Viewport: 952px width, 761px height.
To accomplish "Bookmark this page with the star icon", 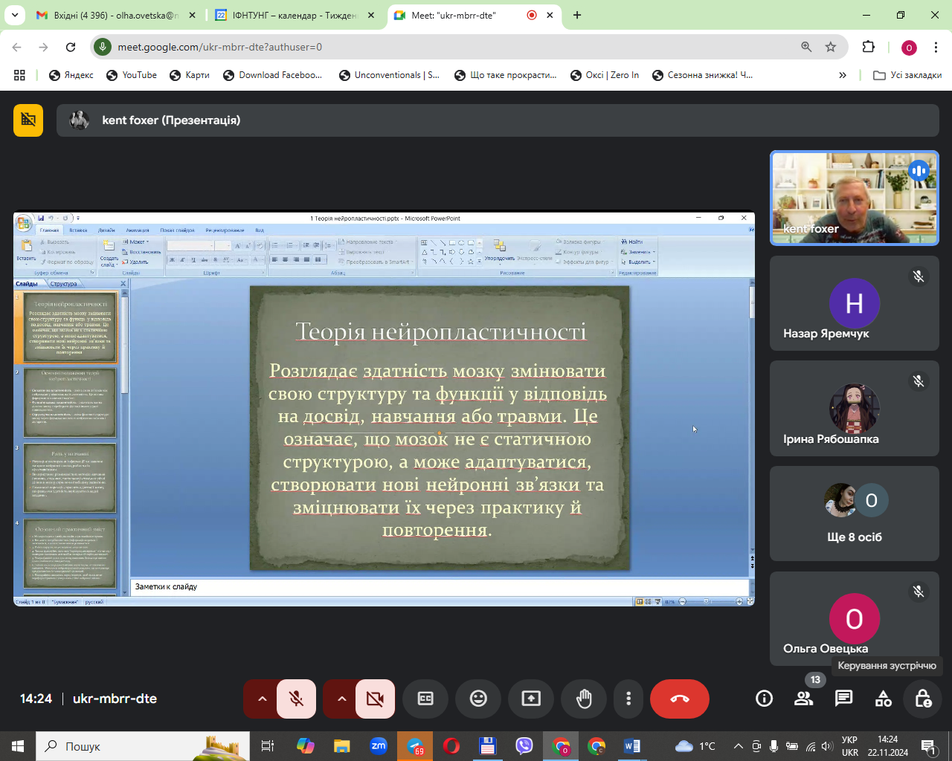I will pyautogui.click(x=831, y=47).
